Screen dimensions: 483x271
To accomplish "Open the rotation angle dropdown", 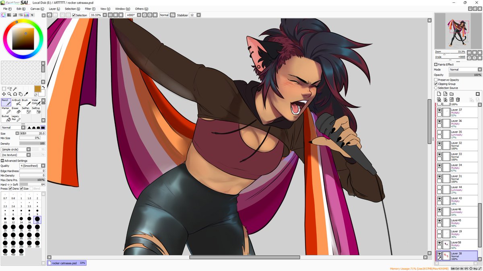I will (138, 15).
